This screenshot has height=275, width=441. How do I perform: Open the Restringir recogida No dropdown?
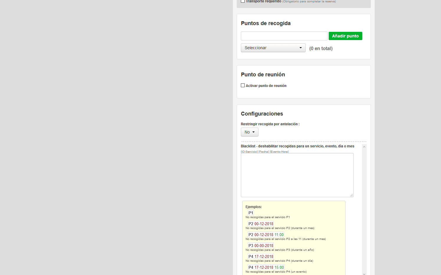pos(249,132)
